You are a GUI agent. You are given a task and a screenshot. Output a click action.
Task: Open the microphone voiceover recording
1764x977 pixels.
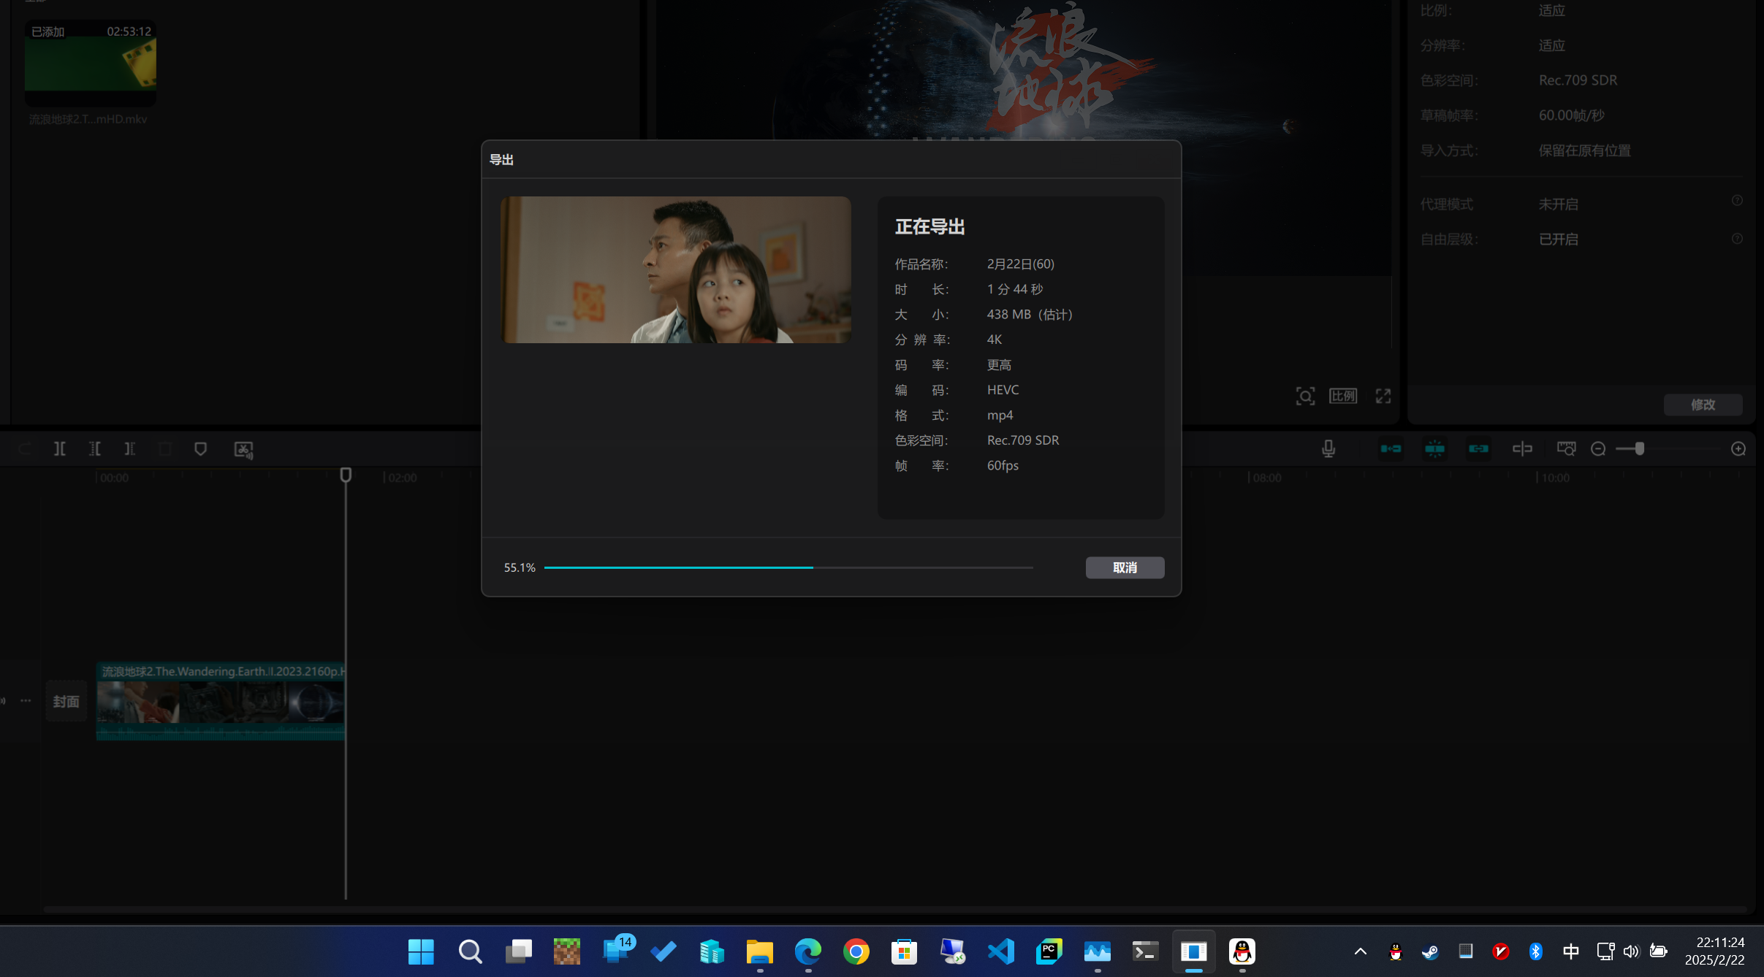pos(1328,449)
